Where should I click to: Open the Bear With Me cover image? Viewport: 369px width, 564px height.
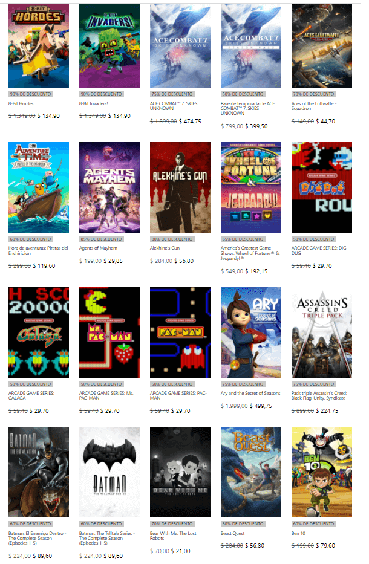(x=180, y=472)
